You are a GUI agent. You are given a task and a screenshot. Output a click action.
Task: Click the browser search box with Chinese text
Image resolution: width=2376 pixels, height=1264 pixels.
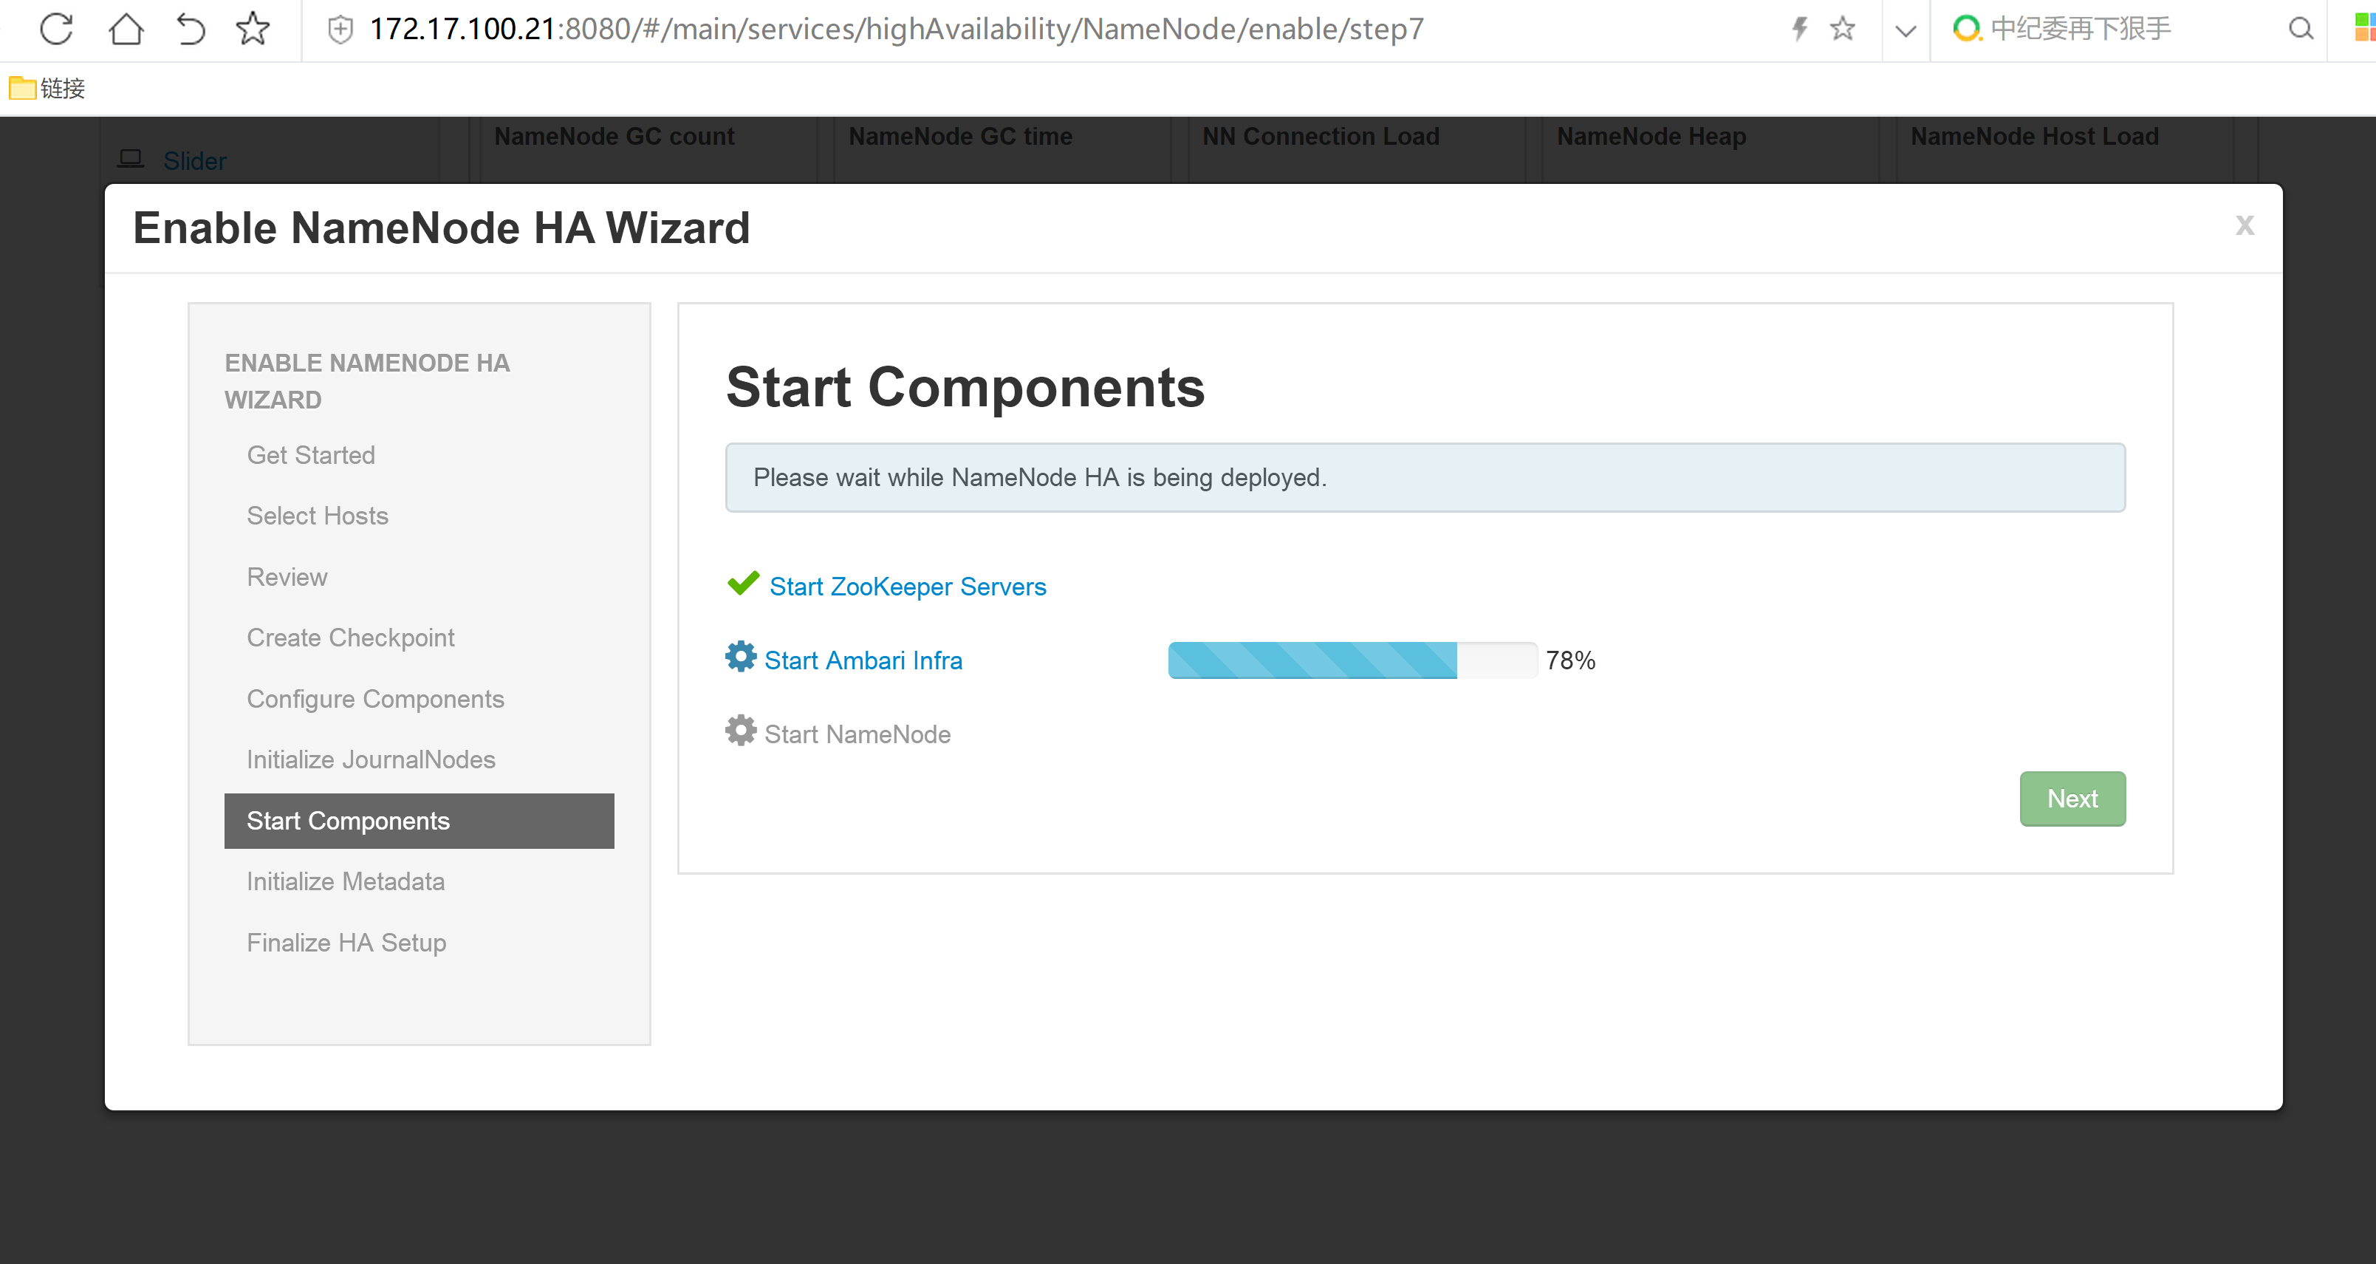[2081, 29]
